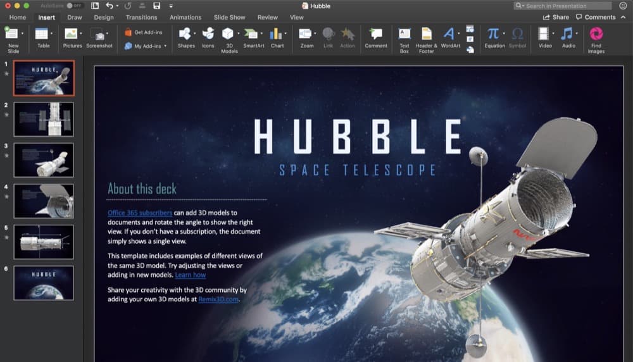This screenshot has height=362, width=633.
Task: Click the Search in Presentation field
Action: pyautogui.click(x=563, y=6)
